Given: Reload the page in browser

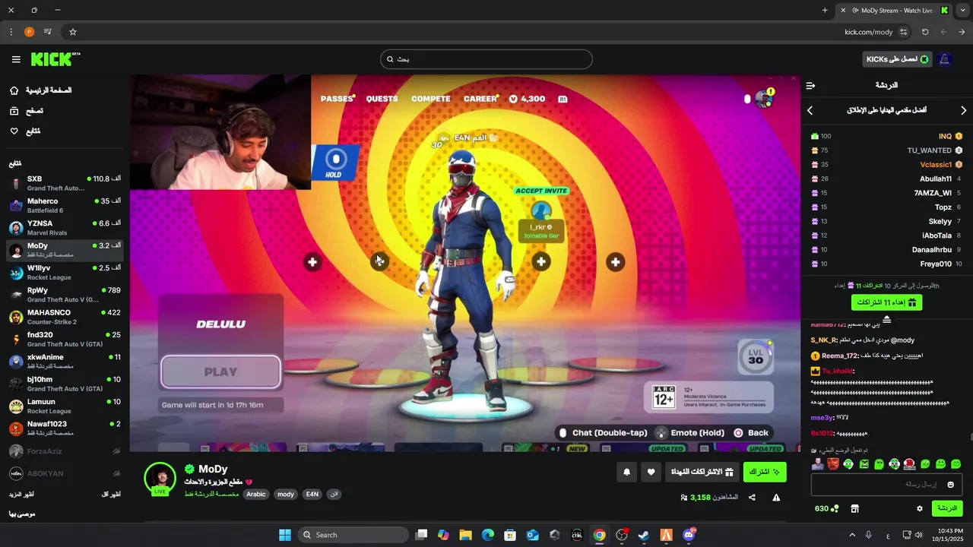Looking at the screenshot, I should (x=925, y=32).
